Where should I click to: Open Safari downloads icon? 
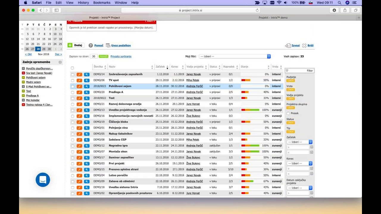(334, 10)
